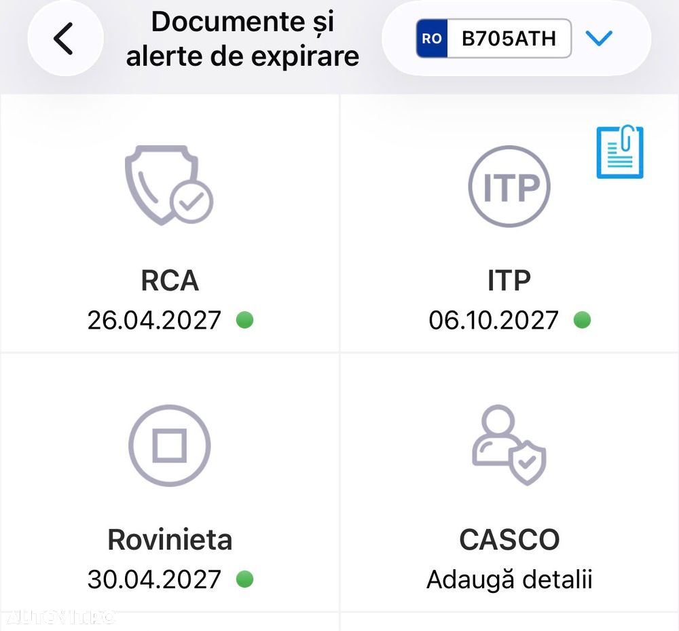679x631 pixels.
Task: Tap the back arrow button
Action: [x=65, y=39]
